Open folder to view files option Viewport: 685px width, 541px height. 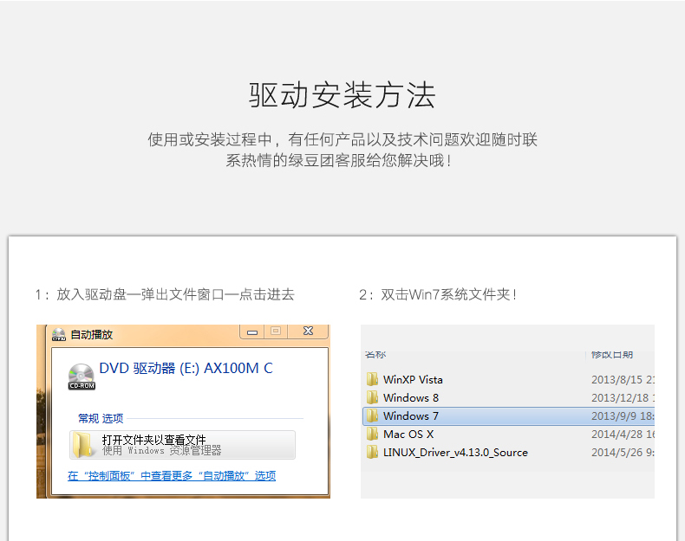(x=182, y=445)
